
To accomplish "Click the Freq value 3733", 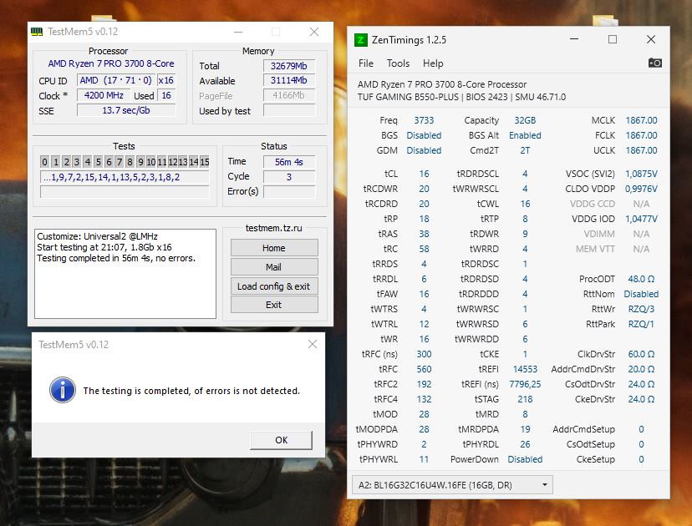I will point(424,120).
